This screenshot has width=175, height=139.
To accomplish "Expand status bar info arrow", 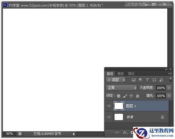I will (x=74, y=134).
